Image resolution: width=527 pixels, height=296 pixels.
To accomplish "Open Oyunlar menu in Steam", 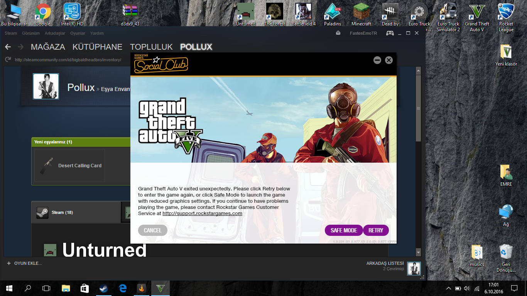I will pos(78,33).
